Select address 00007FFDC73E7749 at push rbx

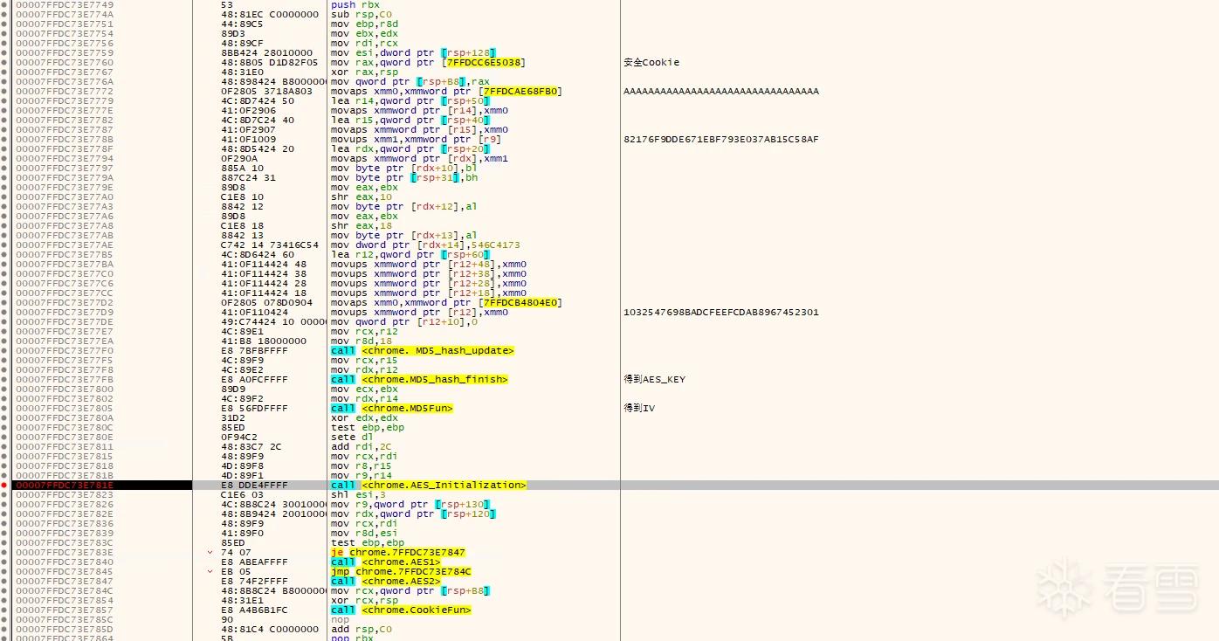(x=64, y=4)
